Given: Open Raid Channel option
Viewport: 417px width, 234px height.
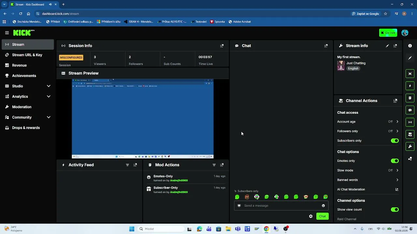Looking at the screenshot, I should point(347,219).
